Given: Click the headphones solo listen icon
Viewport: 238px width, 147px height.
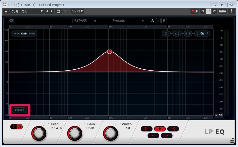Looking at the screenshot, I should point(177,34).
